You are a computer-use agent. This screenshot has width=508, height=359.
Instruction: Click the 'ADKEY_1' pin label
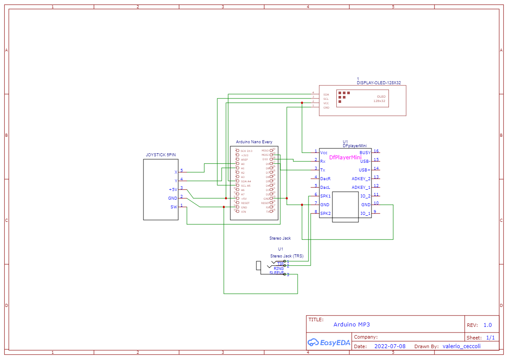pyautogui.click(x=361, y=188)
